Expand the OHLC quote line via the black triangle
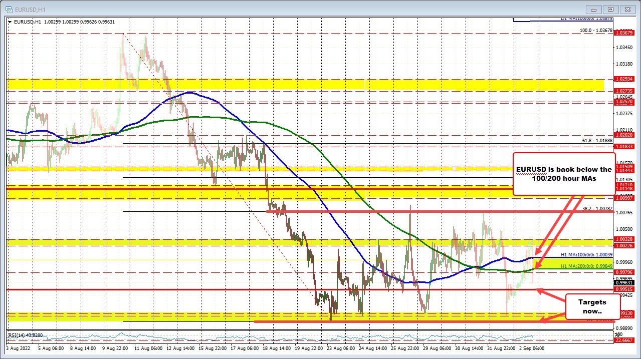 click(10, 22)
